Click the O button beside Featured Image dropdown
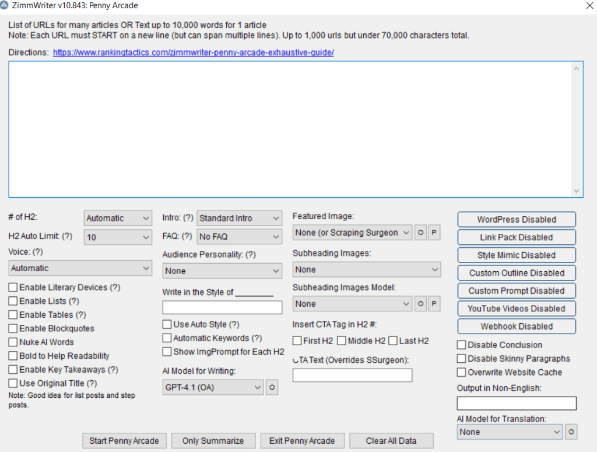This screenshot has width=597, height=452. tap(420, 233)
